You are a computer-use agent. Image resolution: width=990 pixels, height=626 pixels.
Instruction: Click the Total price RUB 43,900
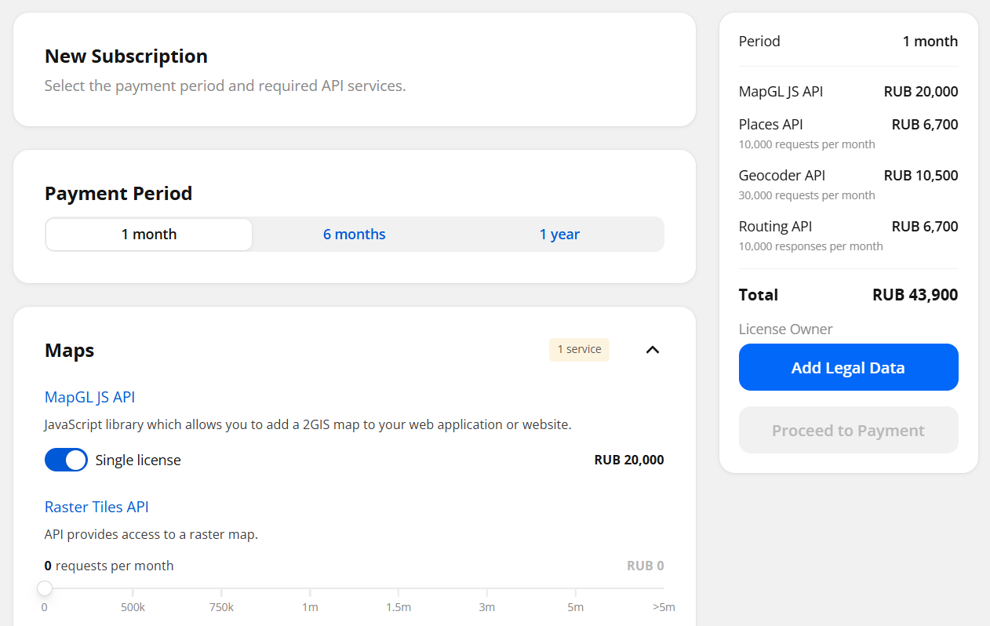click(x=915, y=295)
